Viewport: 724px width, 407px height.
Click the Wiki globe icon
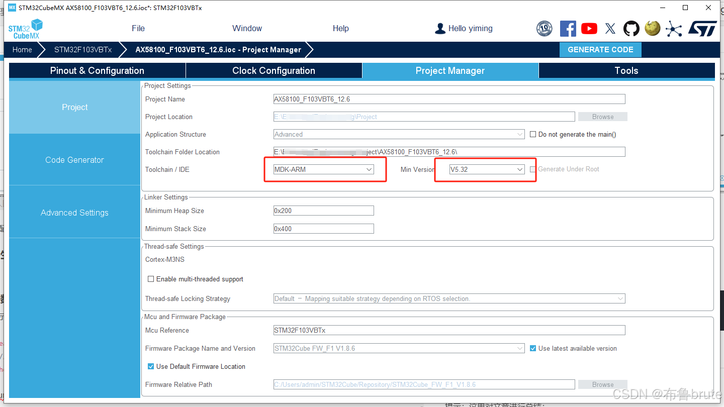(653, 28)
